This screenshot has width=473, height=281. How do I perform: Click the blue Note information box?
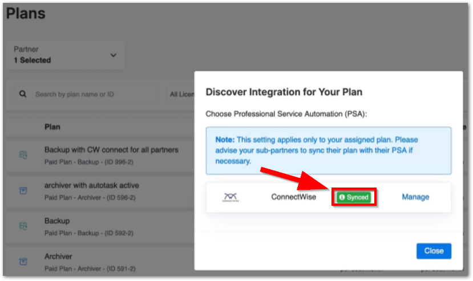tap(328, 150)
